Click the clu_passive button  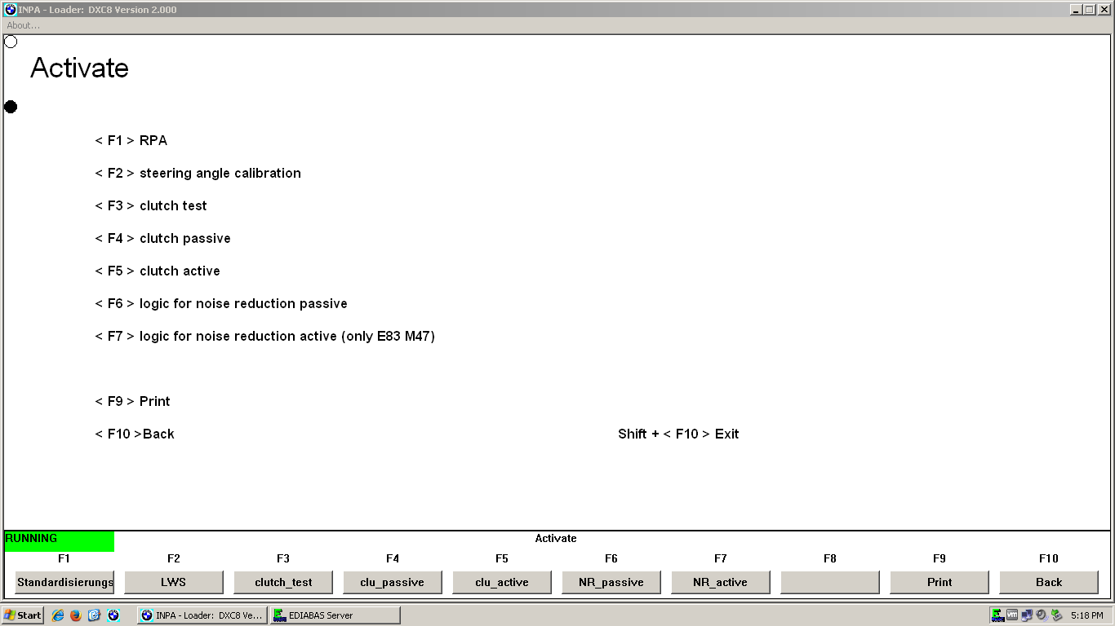[392, 582]
